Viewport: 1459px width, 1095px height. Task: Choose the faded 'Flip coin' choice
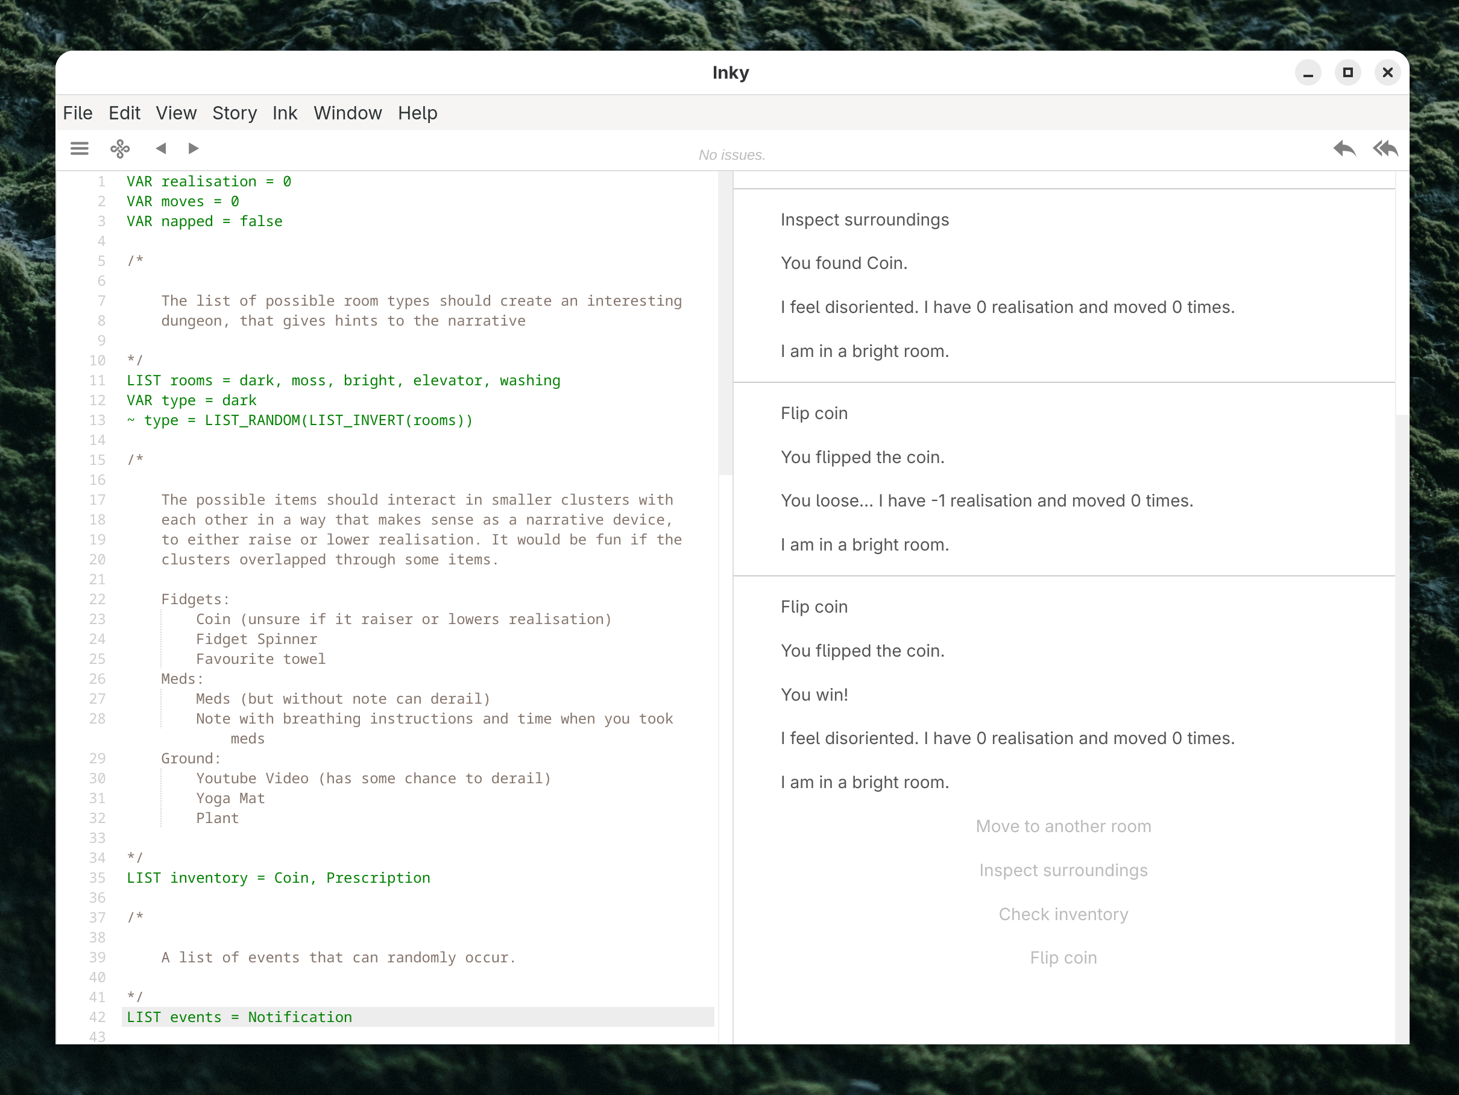click(1062, 957)
